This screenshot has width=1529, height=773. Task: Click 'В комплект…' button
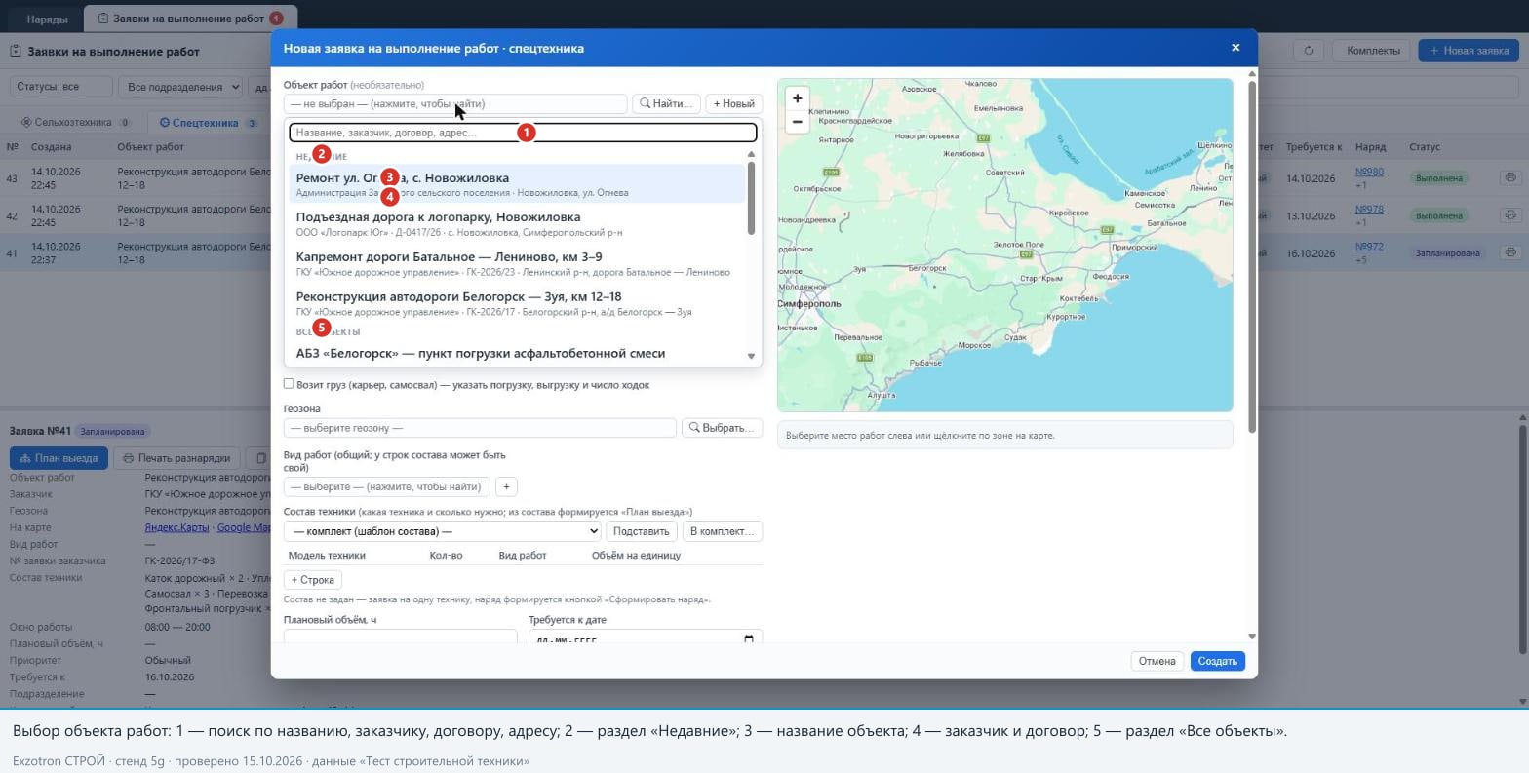tap(722, 531)
